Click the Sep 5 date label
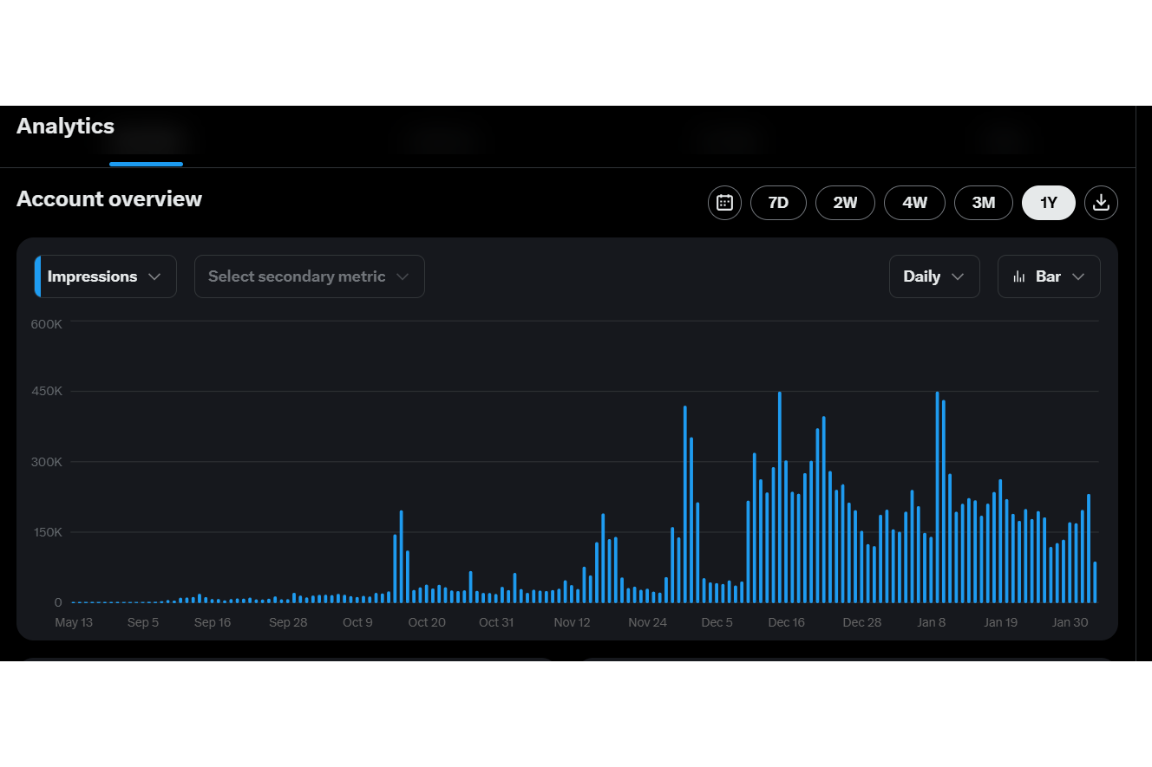Image resolution: width=1152 pixels, height=767 pixels. (x=143, y=622)
